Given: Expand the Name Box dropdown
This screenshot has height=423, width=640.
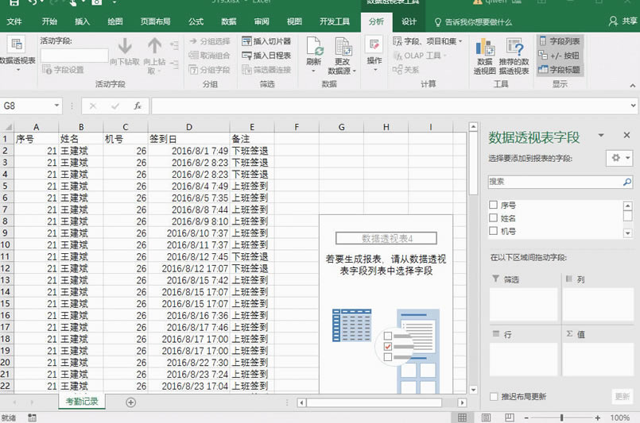Looking at the screenshot, I should (56, 106).
